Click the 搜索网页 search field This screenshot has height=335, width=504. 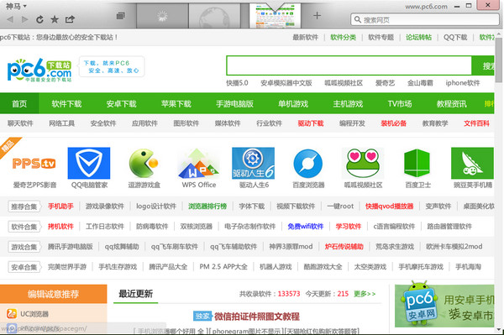424,20
